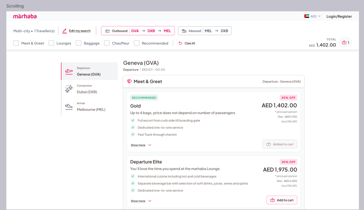
Task: Expand Show more for Departure Elite
Action: click(141, 201)
